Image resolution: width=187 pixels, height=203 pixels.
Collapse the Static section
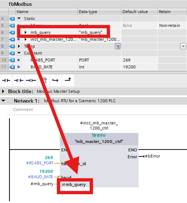[x=19, y=19]
